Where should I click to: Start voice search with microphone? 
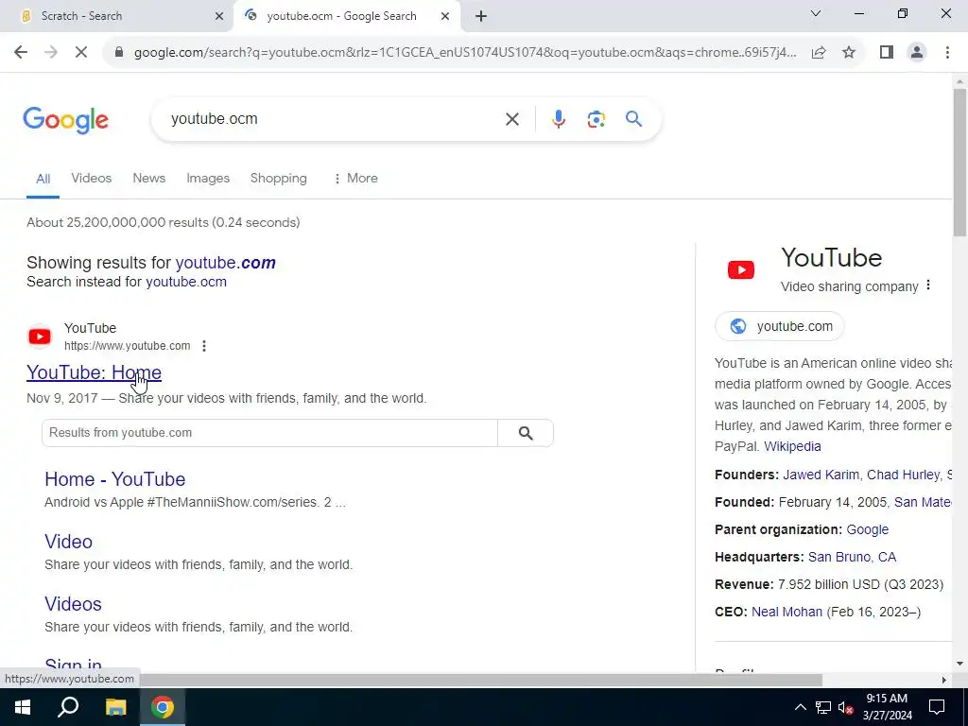(558, 119)
